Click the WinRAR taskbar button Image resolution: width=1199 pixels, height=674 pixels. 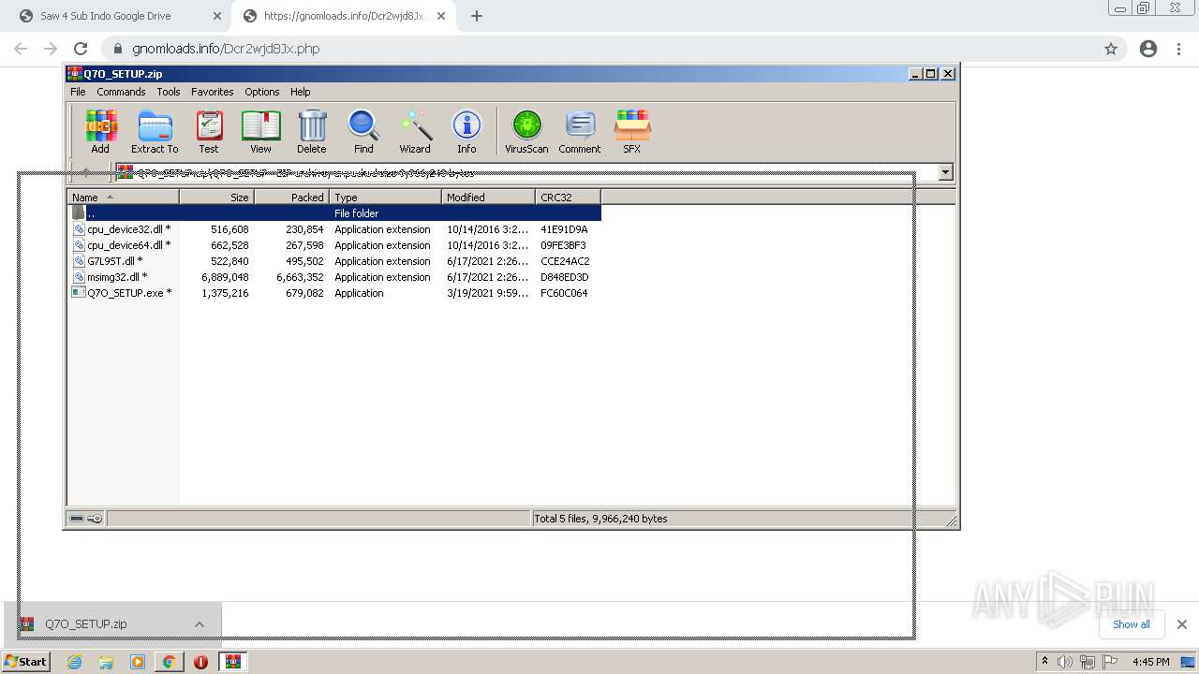[x=233, y=662]
